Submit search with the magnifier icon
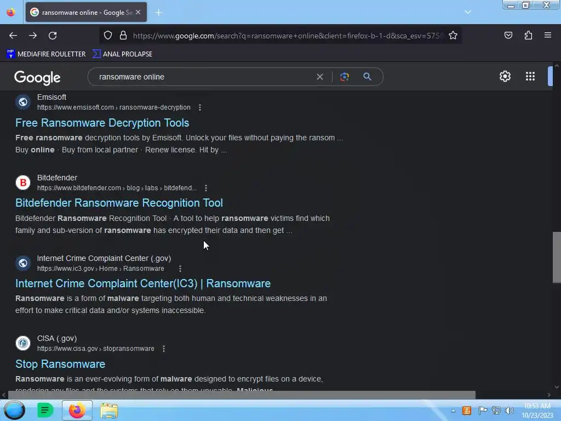 pos(367,77)
